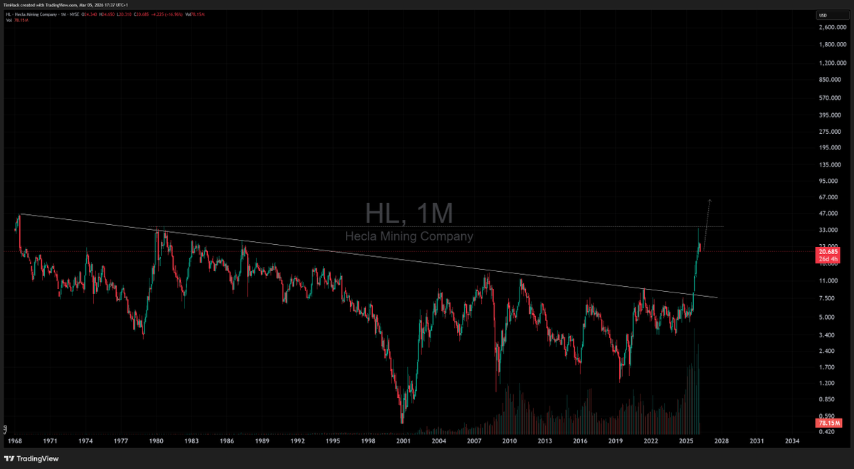Viewport: 854px width, 469px height.
Task: Click the 1980 time axis label
Action: click(x=156, y=441)
